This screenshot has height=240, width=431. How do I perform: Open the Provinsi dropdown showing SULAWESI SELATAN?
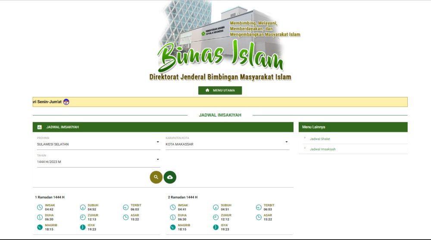98,144
